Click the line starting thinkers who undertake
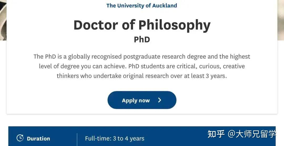Screen dimensions: 284x146 [142, 76]
